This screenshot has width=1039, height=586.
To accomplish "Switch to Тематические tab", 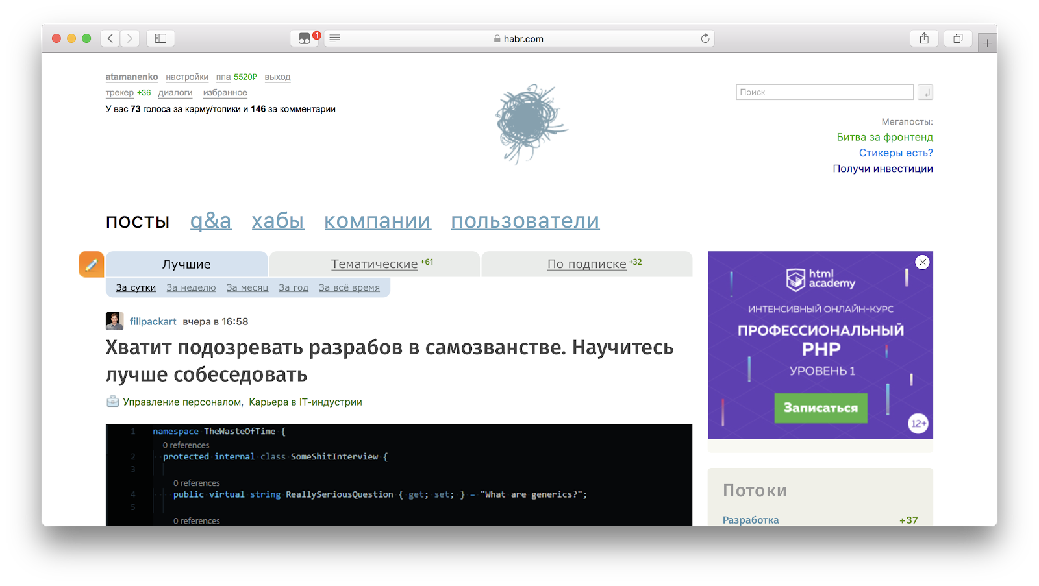I will tap(375, 264).
